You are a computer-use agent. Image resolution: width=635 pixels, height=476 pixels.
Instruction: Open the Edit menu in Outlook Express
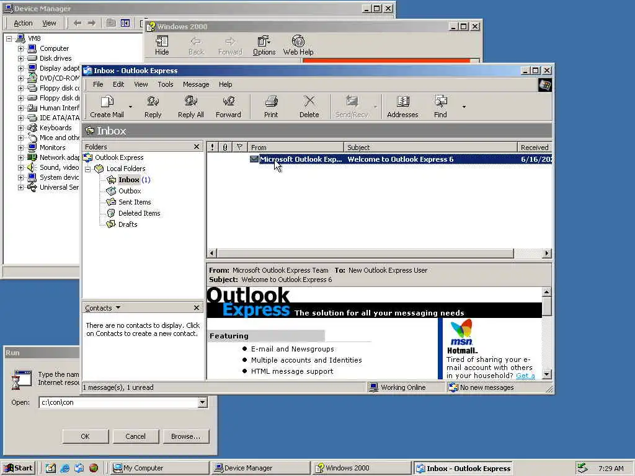click(118, 84)
